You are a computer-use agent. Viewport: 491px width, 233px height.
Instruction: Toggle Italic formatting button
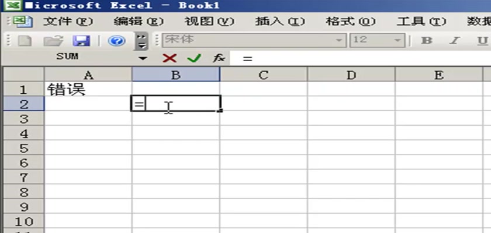tap(455, 41)
